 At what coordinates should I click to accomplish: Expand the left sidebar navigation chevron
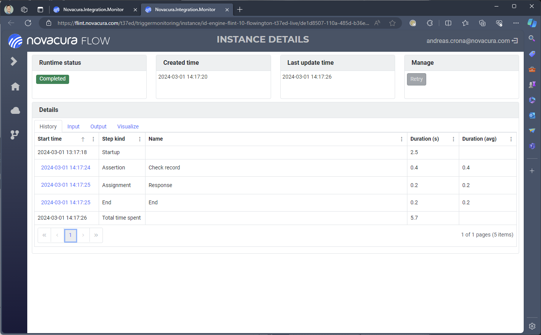[x=14, y=61]
